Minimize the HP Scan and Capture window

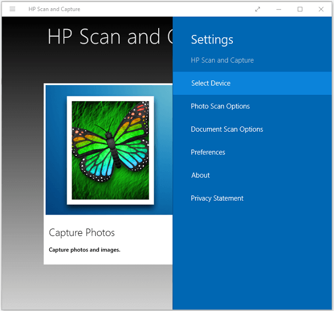click(x=279, y=9)
